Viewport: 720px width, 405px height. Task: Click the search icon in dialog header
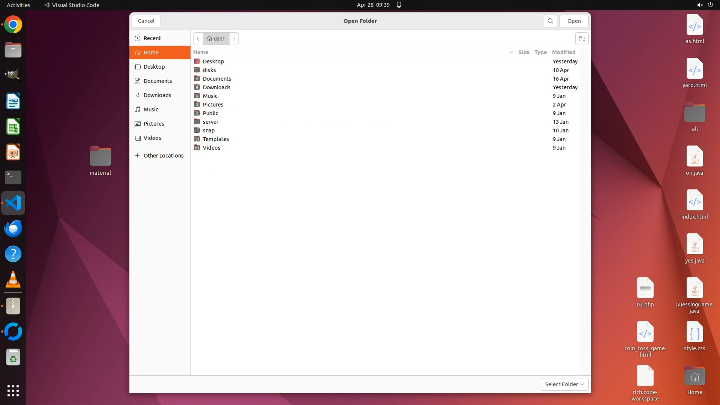coord(550,21)
